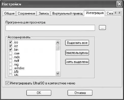
Task: Switch to the Общие tab
Action: click(9, 13)
